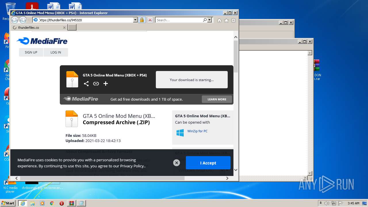Click the horizontal scroll left arrow

tap(16, 178)
